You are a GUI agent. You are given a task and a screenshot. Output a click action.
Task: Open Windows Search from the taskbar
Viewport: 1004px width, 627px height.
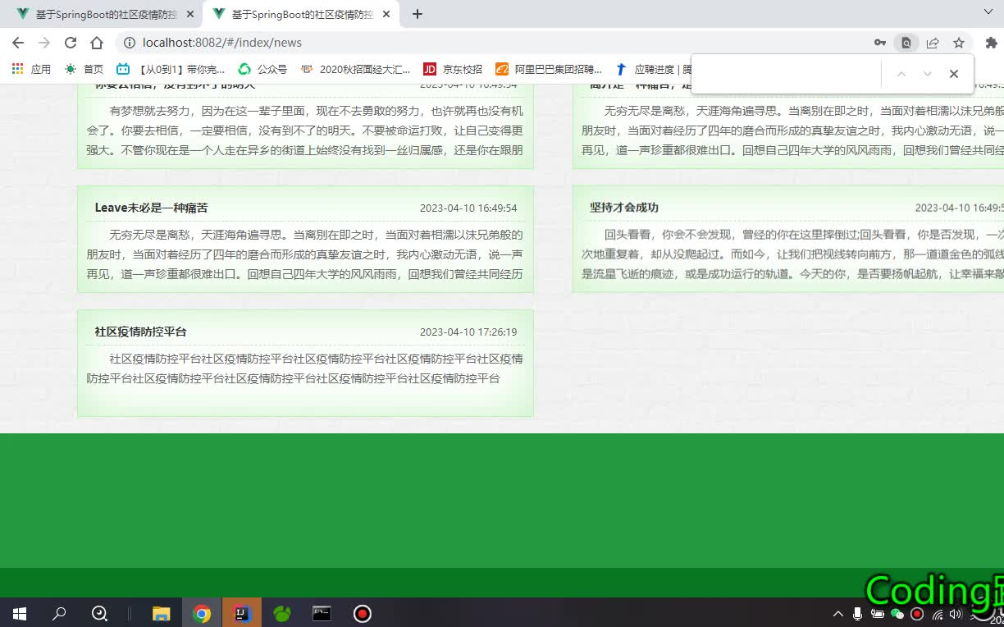pos(58,613)
